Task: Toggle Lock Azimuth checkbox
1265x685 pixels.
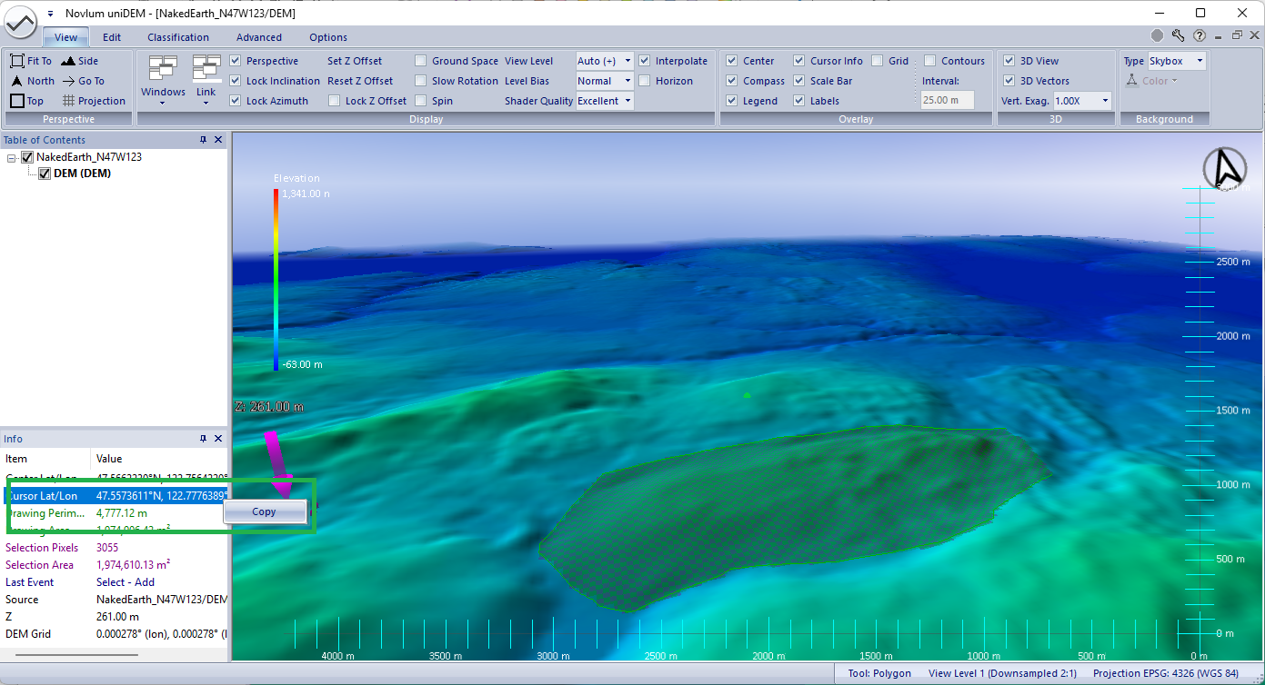Action: pos(236,101)
